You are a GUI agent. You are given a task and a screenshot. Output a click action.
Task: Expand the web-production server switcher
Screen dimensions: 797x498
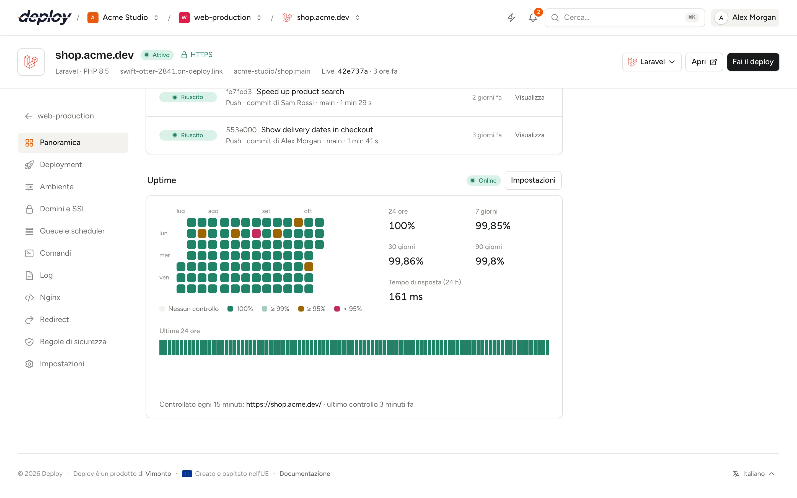click(x=259, y=18)
